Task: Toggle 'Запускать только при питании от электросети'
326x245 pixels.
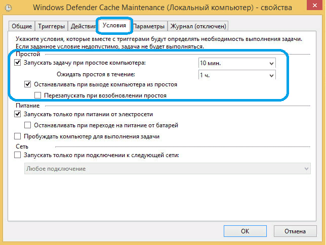Action: coord(18,115)
